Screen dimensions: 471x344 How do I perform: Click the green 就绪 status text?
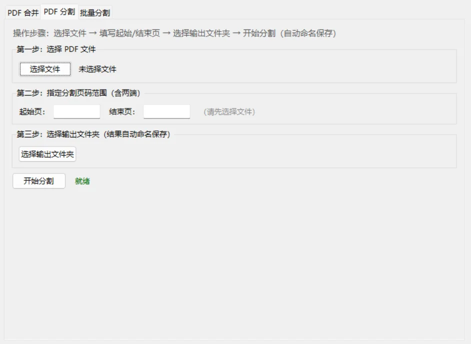(x=82, y=181)
